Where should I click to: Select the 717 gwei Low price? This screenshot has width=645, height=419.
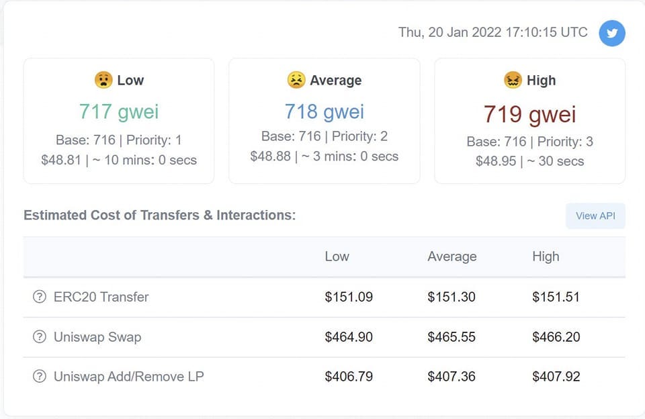(x=119, y=111)
